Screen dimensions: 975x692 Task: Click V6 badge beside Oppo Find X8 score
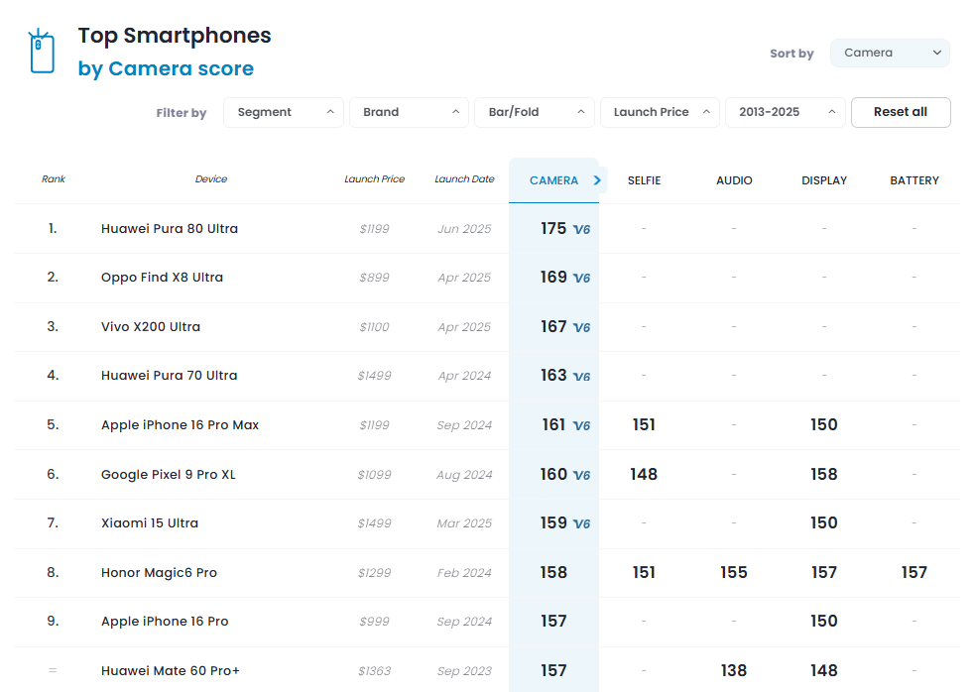[581, 279]
